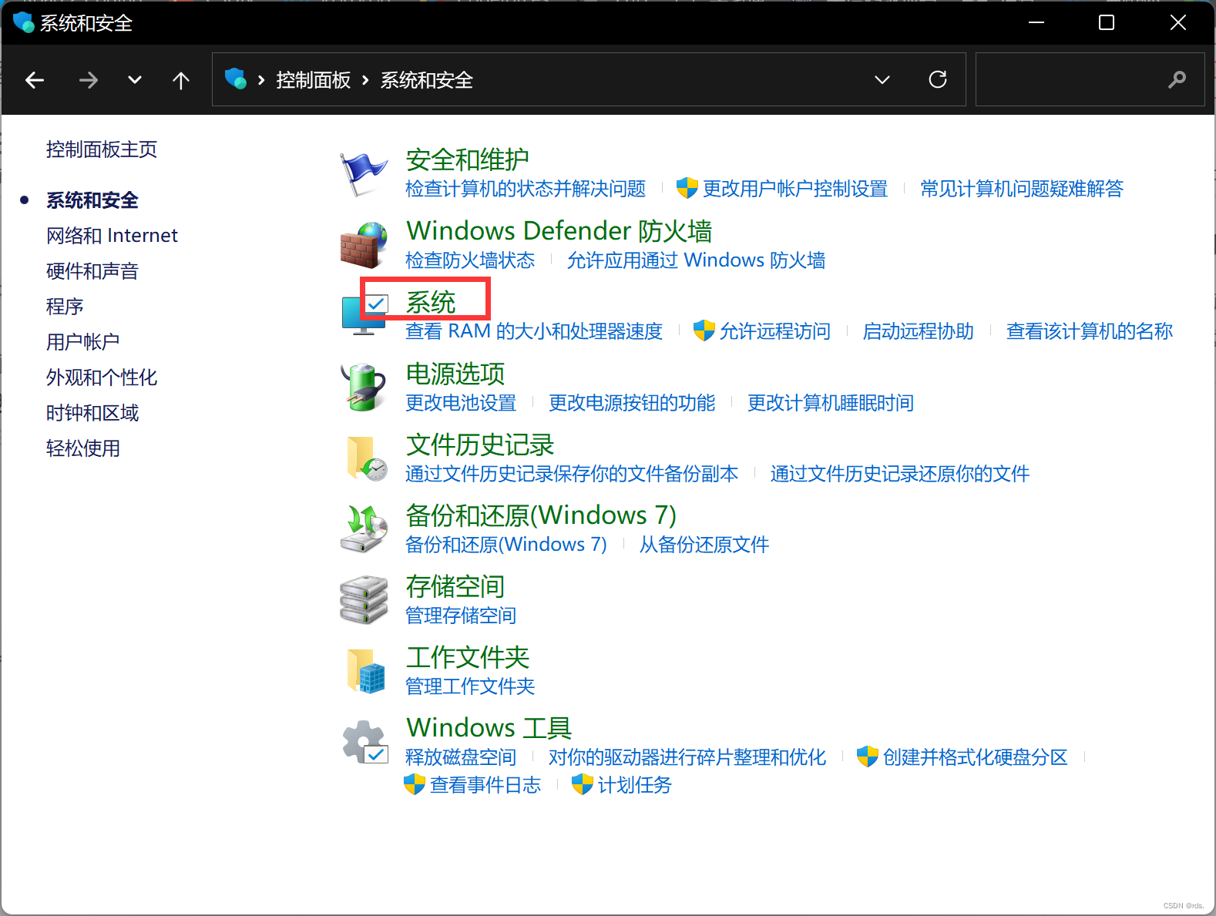Expand breadcrumb chevron before 系统和安全
This screenshot has width=1216, height=916.
tap(365, 80)
